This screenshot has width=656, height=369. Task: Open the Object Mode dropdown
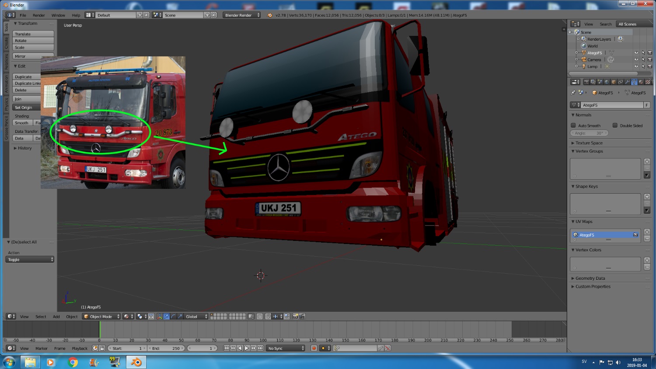(x=101, y=317)
